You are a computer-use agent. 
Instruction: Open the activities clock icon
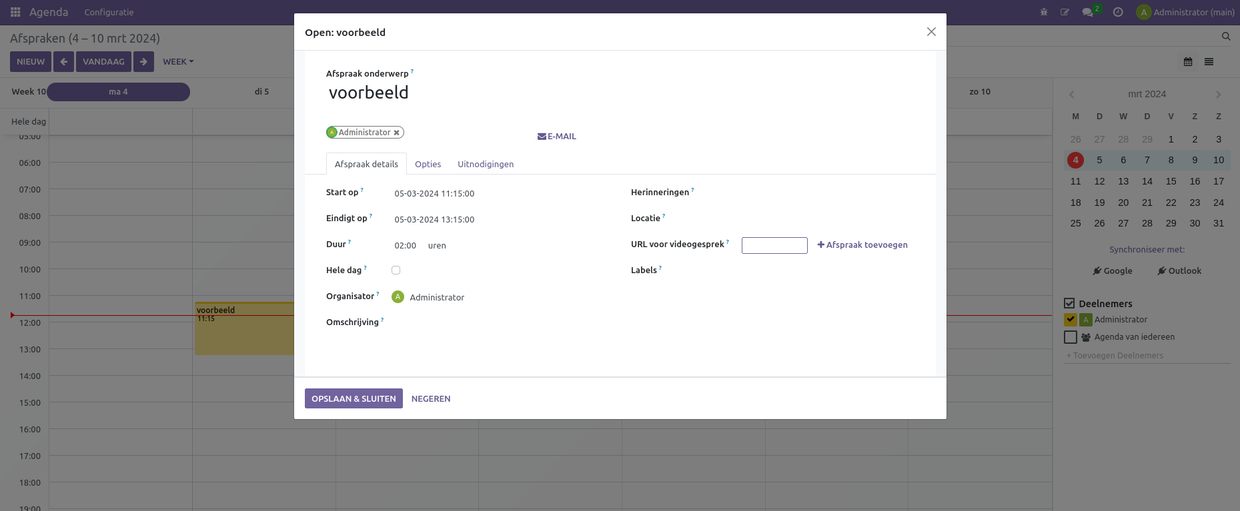pyautogui.click(x=1118, y=12)
